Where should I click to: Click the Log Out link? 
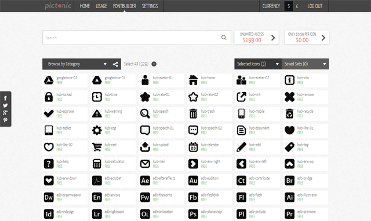tap(315, 6)
